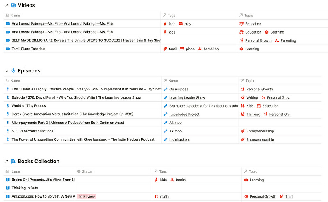This screenshot has height=202, width=328.
Task: Open The Power of Unbundling Communities episode
Action: [x=83, y=139]
